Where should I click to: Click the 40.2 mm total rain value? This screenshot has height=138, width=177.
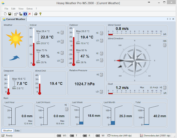pyautogui.click(x=160, y=116)
